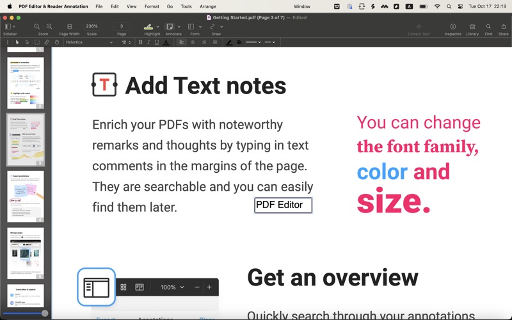Open the fill color bucket
This screenshot has height=320, width=512.
239,42
